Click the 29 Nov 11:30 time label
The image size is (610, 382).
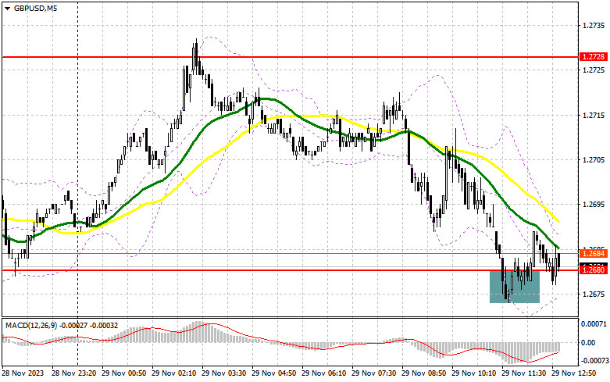pos(523,373)
